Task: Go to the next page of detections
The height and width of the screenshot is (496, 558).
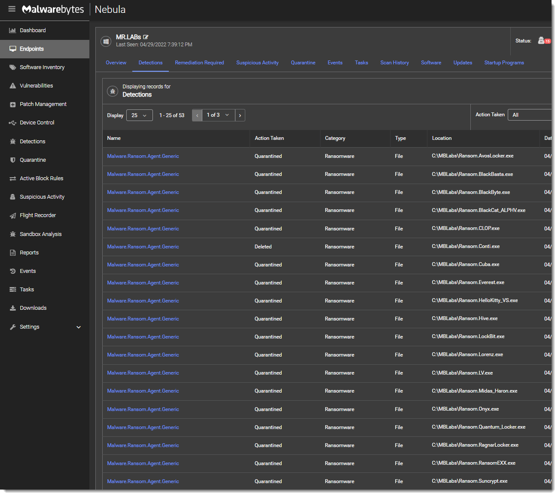Action: pyautogui.click(x=240, y=115)
